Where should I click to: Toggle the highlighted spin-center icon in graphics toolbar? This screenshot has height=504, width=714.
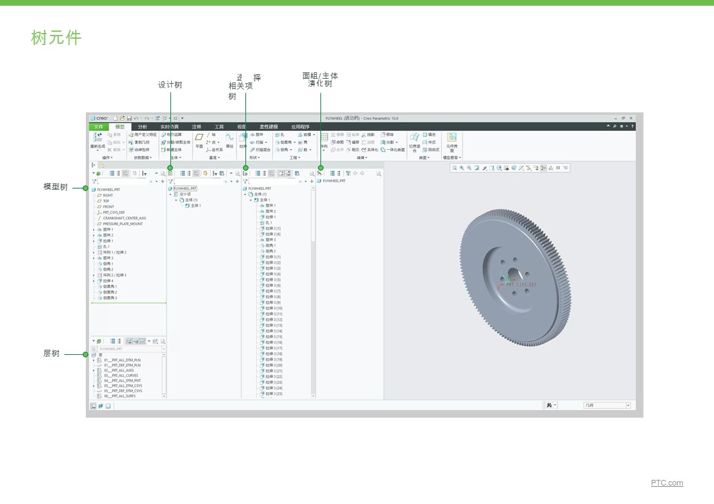[543, 168]
